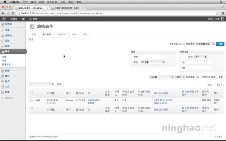This screenshot has width=226, height=141.
Task: Open the 字段 field dropdown in the search box
Action: (x=153, y=62)
